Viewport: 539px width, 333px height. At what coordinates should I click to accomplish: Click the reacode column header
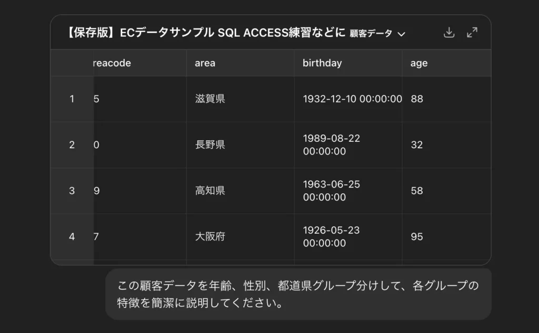[x=112, y=63]
